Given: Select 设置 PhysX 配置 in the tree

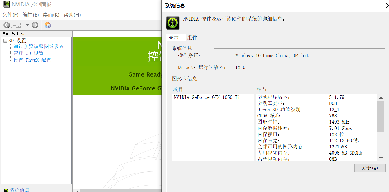Looking at the screenshot, I should 32,60.
